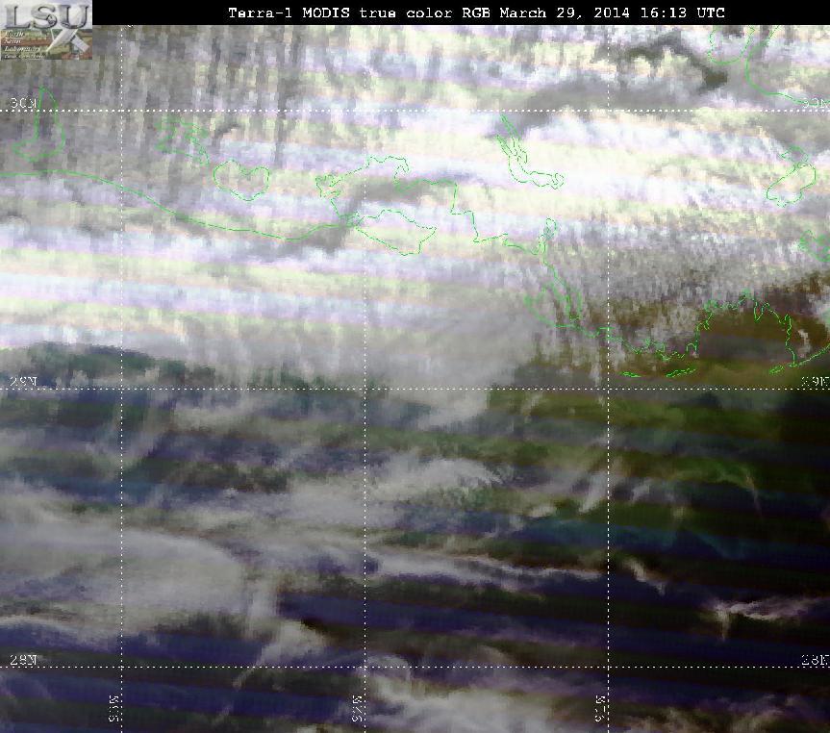The image size is (830, 733).
Task: Click the rotated longitude label on the middle meridian
Action: click(x=358, y=709)
